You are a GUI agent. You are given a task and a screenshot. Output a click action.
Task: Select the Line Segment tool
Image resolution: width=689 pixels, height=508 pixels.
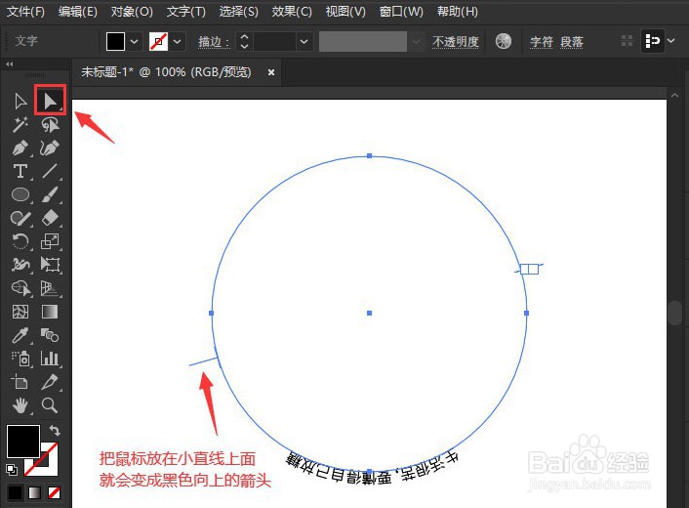(50, 171)
